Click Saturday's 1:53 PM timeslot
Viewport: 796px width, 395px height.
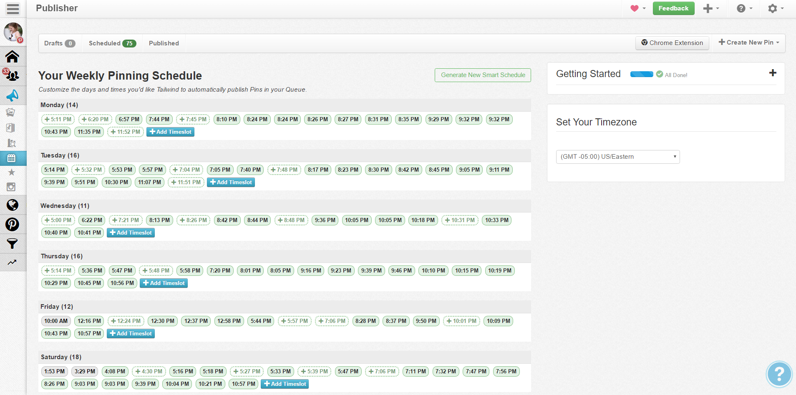pos(55,371)
